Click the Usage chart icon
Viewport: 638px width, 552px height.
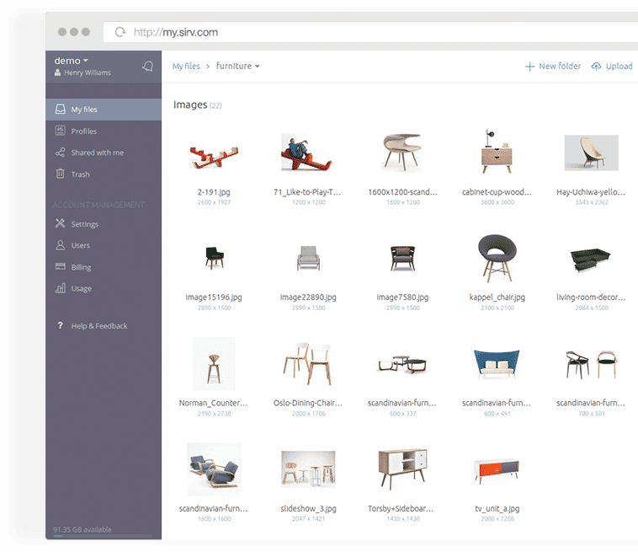(x=60, y=288)
